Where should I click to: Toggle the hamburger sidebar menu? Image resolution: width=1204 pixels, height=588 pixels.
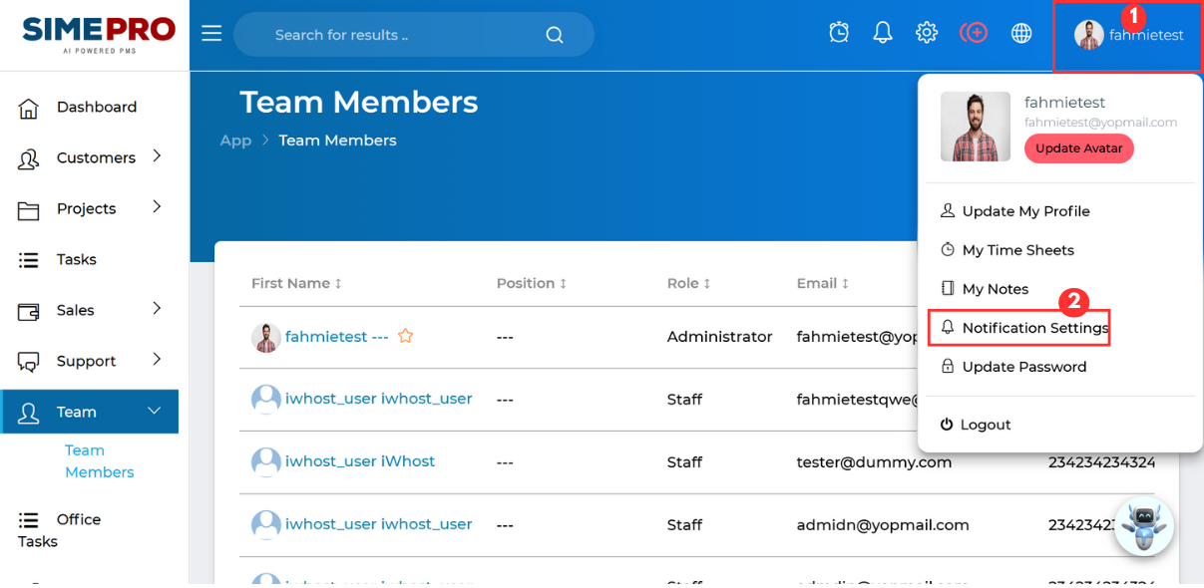pyautogui.click(x=211, y=34)
